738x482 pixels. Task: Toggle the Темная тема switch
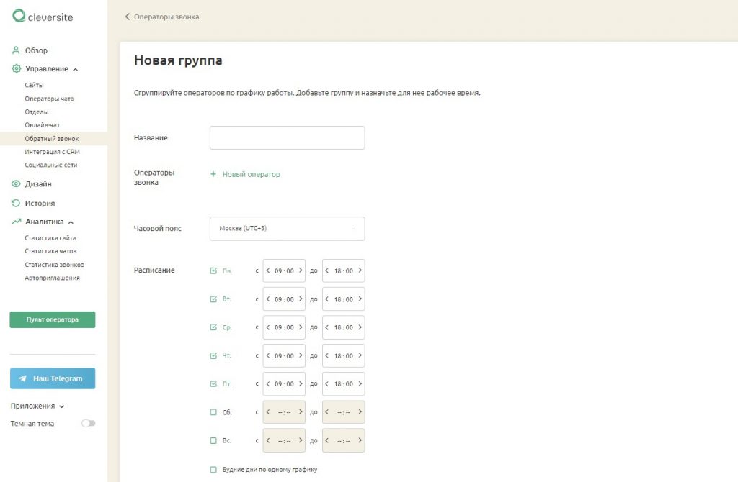click(89, 423)
